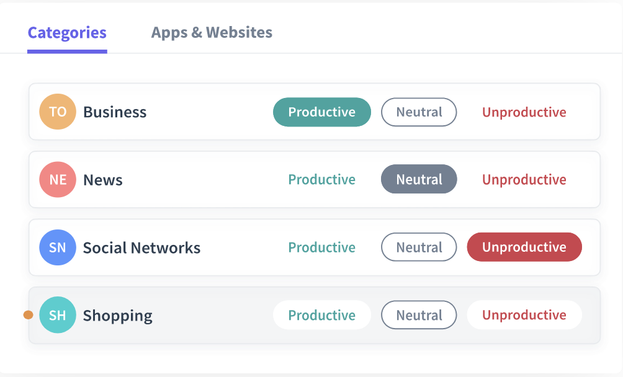Viewport: 623px width, 377px height.
Task: Click the orange TO Business avatar icon
Action: coord(58,112)
